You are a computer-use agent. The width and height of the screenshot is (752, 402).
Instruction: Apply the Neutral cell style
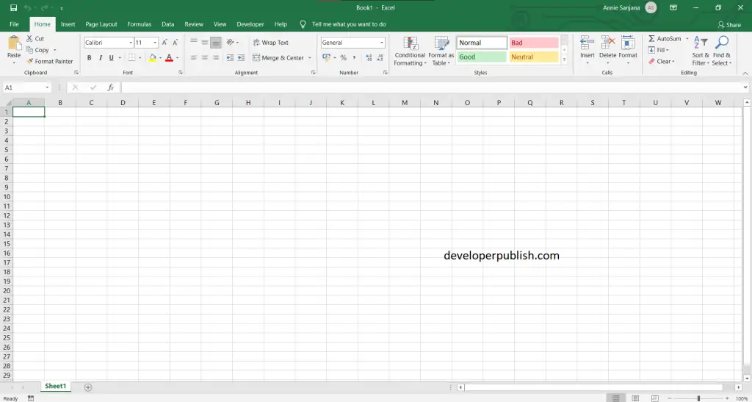click(x=534, y=57)
